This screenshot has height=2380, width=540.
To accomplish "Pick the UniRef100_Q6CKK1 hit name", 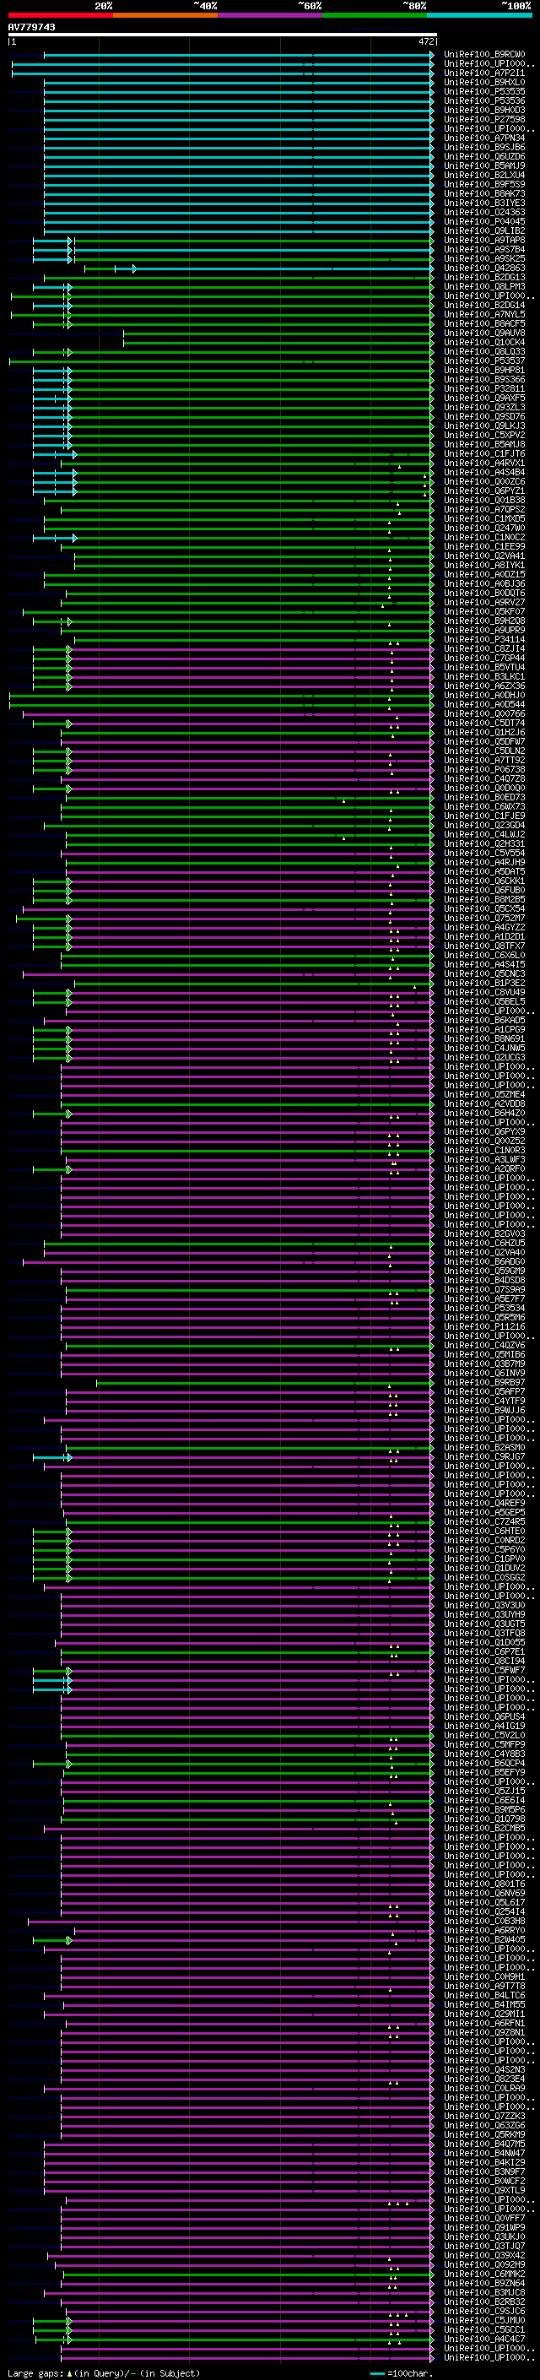I will click(484, 881).
